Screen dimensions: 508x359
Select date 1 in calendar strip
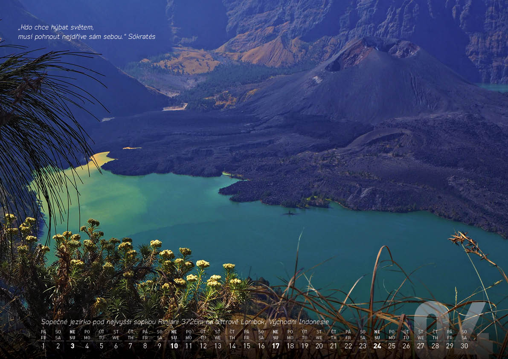pyautogui.click(x=44, y=346)
